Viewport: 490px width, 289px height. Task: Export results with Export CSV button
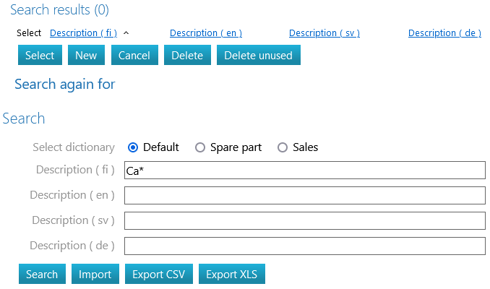158,275
